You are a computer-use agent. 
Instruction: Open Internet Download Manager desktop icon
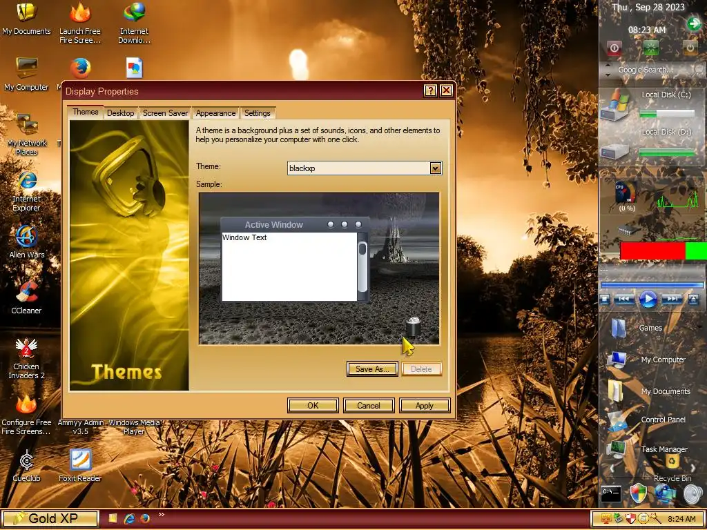click(134, 23)
